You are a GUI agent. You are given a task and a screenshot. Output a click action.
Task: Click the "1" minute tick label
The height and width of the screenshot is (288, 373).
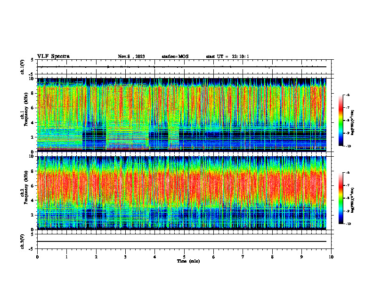pyautogui.click(x=66, y=257)
